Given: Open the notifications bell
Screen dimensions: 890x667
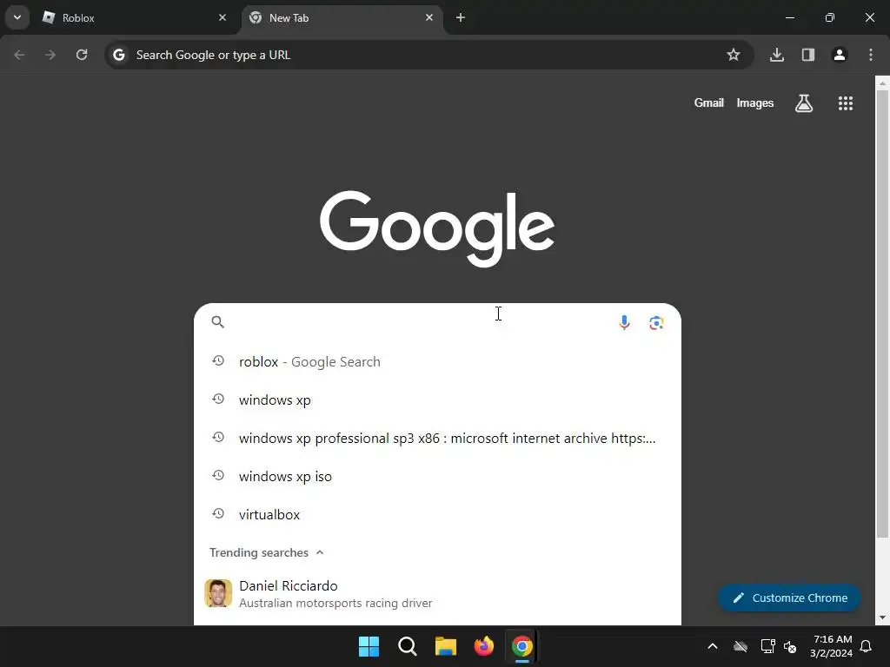Looking at the screenshot, I should point(867,646).
